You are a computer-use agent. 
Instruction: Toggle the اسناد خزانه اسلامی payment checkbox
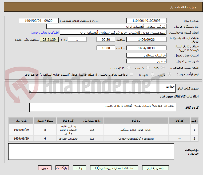point(131,74)
